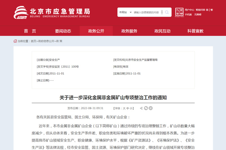Click the 政府信息公开 breadcrumb link
226x150 pixels.
(46, 41)
